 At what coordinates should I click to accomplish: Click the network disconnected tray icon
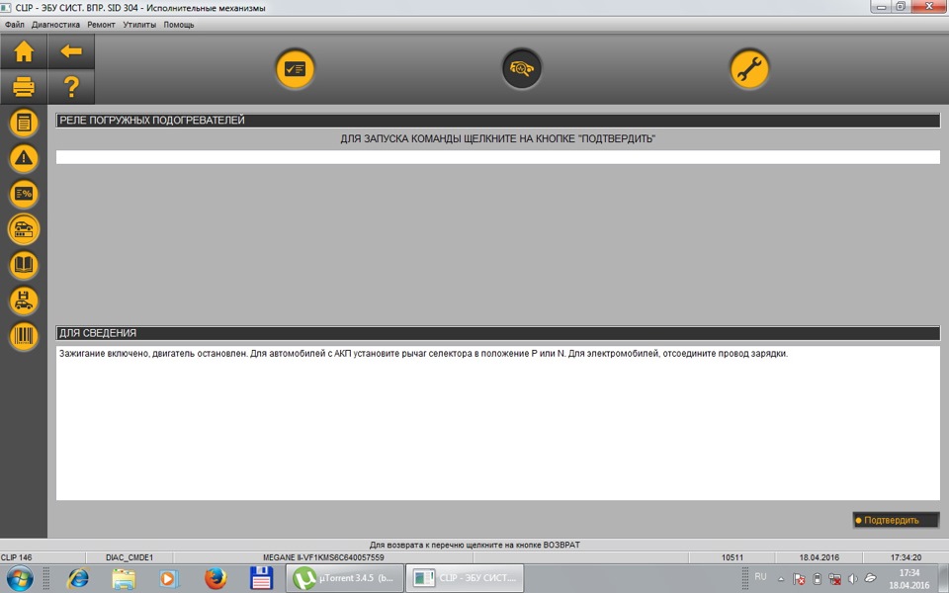point(834,579)
